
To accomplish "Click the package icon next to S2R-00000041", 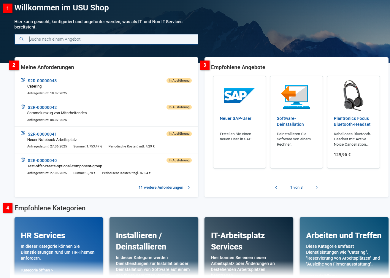I will (x=23, y=133).
